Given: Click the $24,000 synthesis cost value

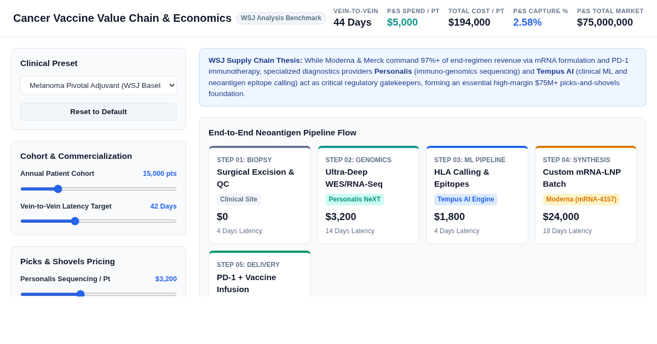Looking at the screenshot, I should coord(561,217).
